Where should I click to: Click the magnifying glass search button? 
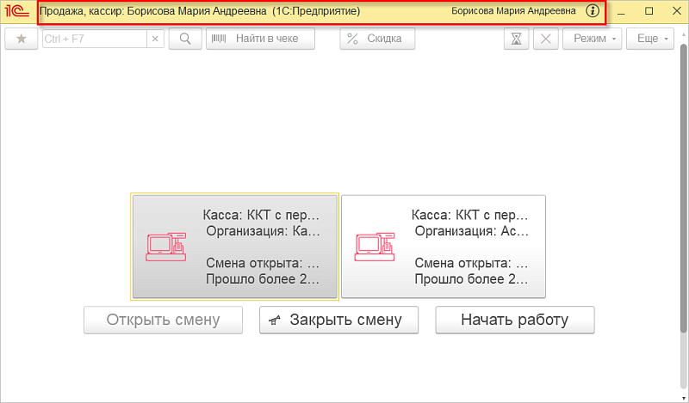click(185, 39)
